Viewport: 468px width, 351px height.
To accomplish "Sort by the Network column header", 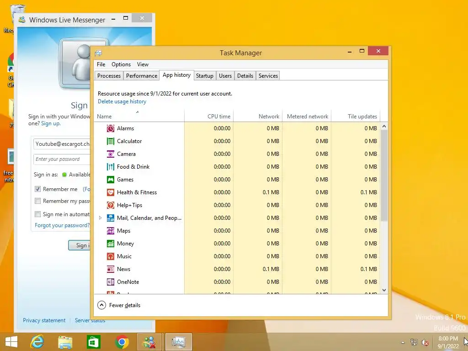I will coord(258,117).
